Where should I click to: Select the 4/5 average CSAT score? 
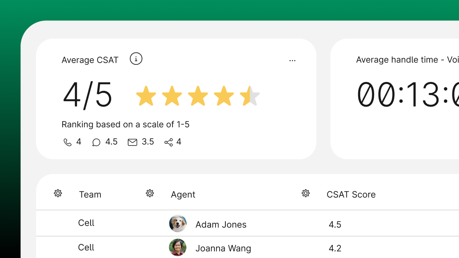[x=88, y=95]
